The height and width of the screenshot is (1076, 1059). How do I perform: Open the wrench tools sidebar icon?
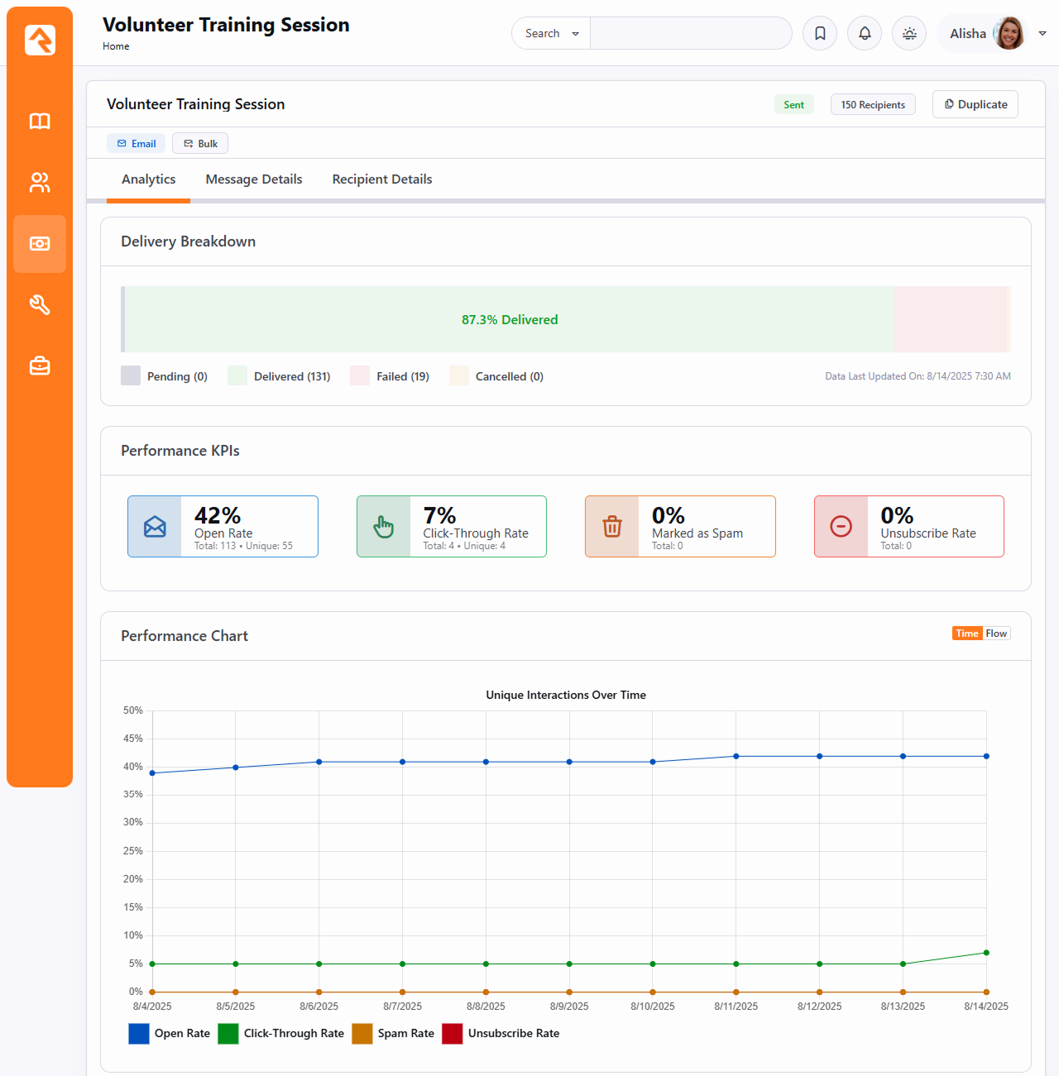pyautogui.click(x=40, y=305)
